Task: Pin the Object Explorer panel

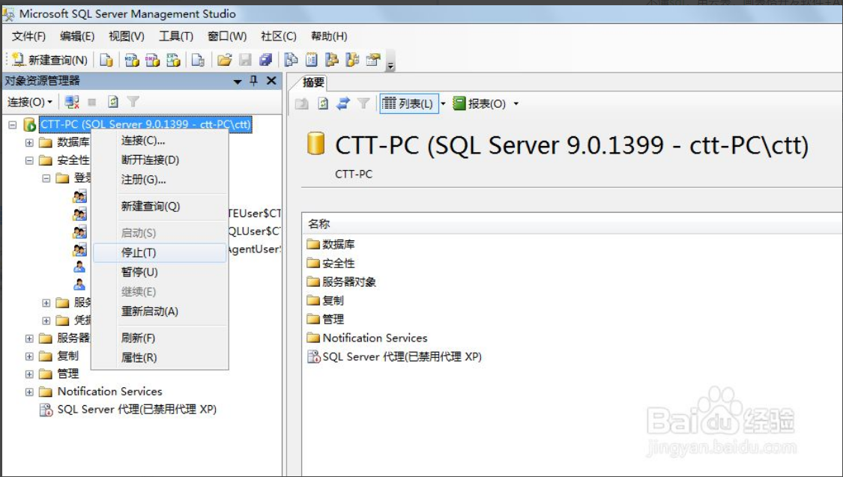Action: tap(254, 81)
